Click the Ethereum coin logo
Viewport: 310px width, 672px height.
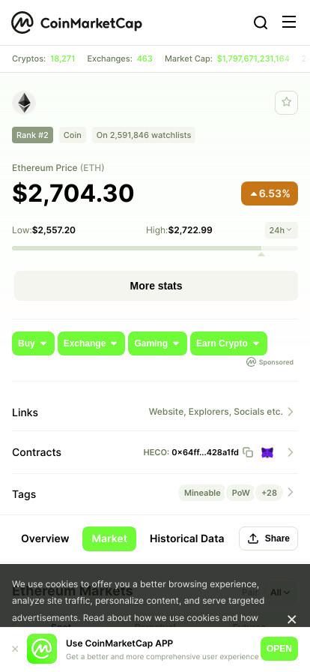click(x=24, y=103)
